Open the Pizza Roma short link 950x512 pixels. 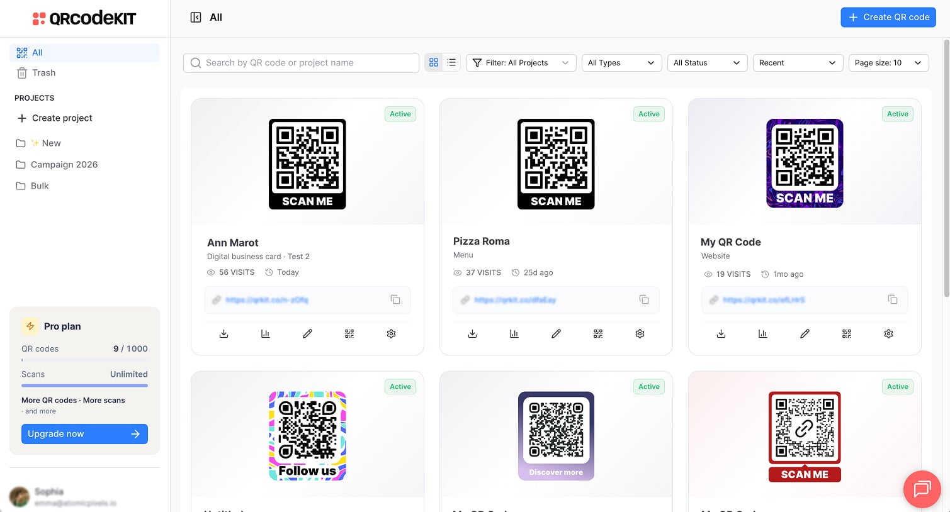coord(515,300)
